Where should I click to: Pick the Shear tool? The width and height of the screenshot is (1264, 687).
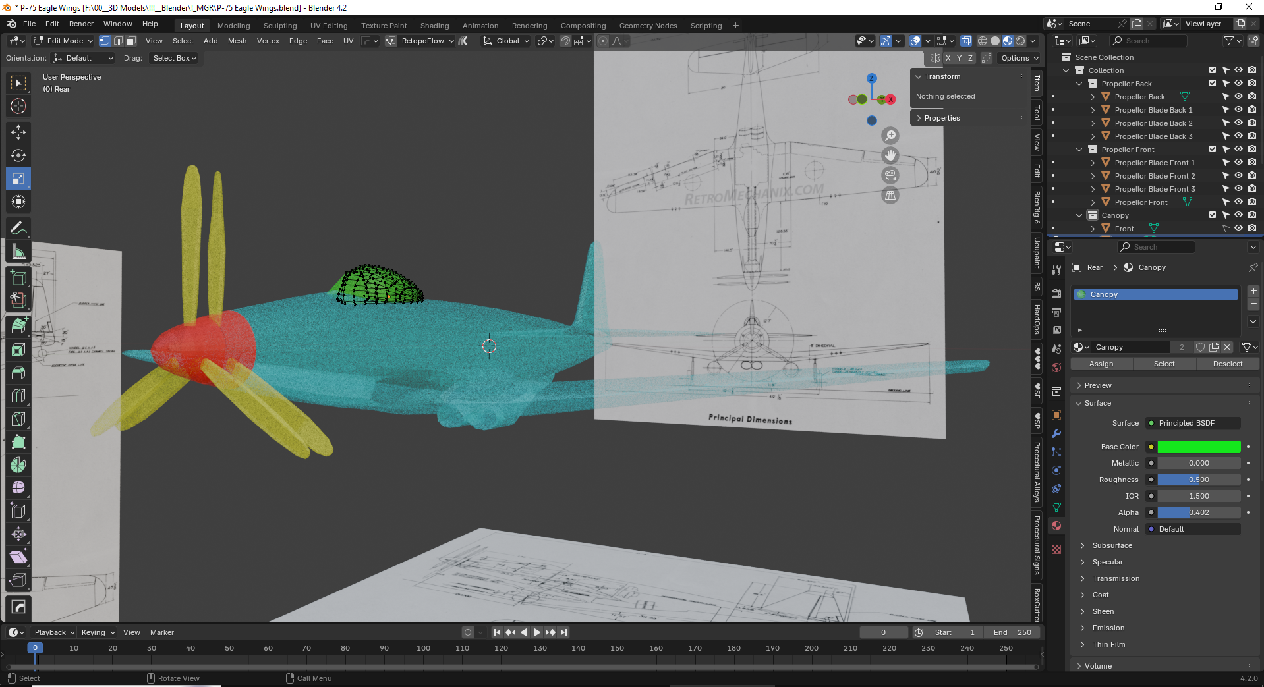click(x=18, y=557)
